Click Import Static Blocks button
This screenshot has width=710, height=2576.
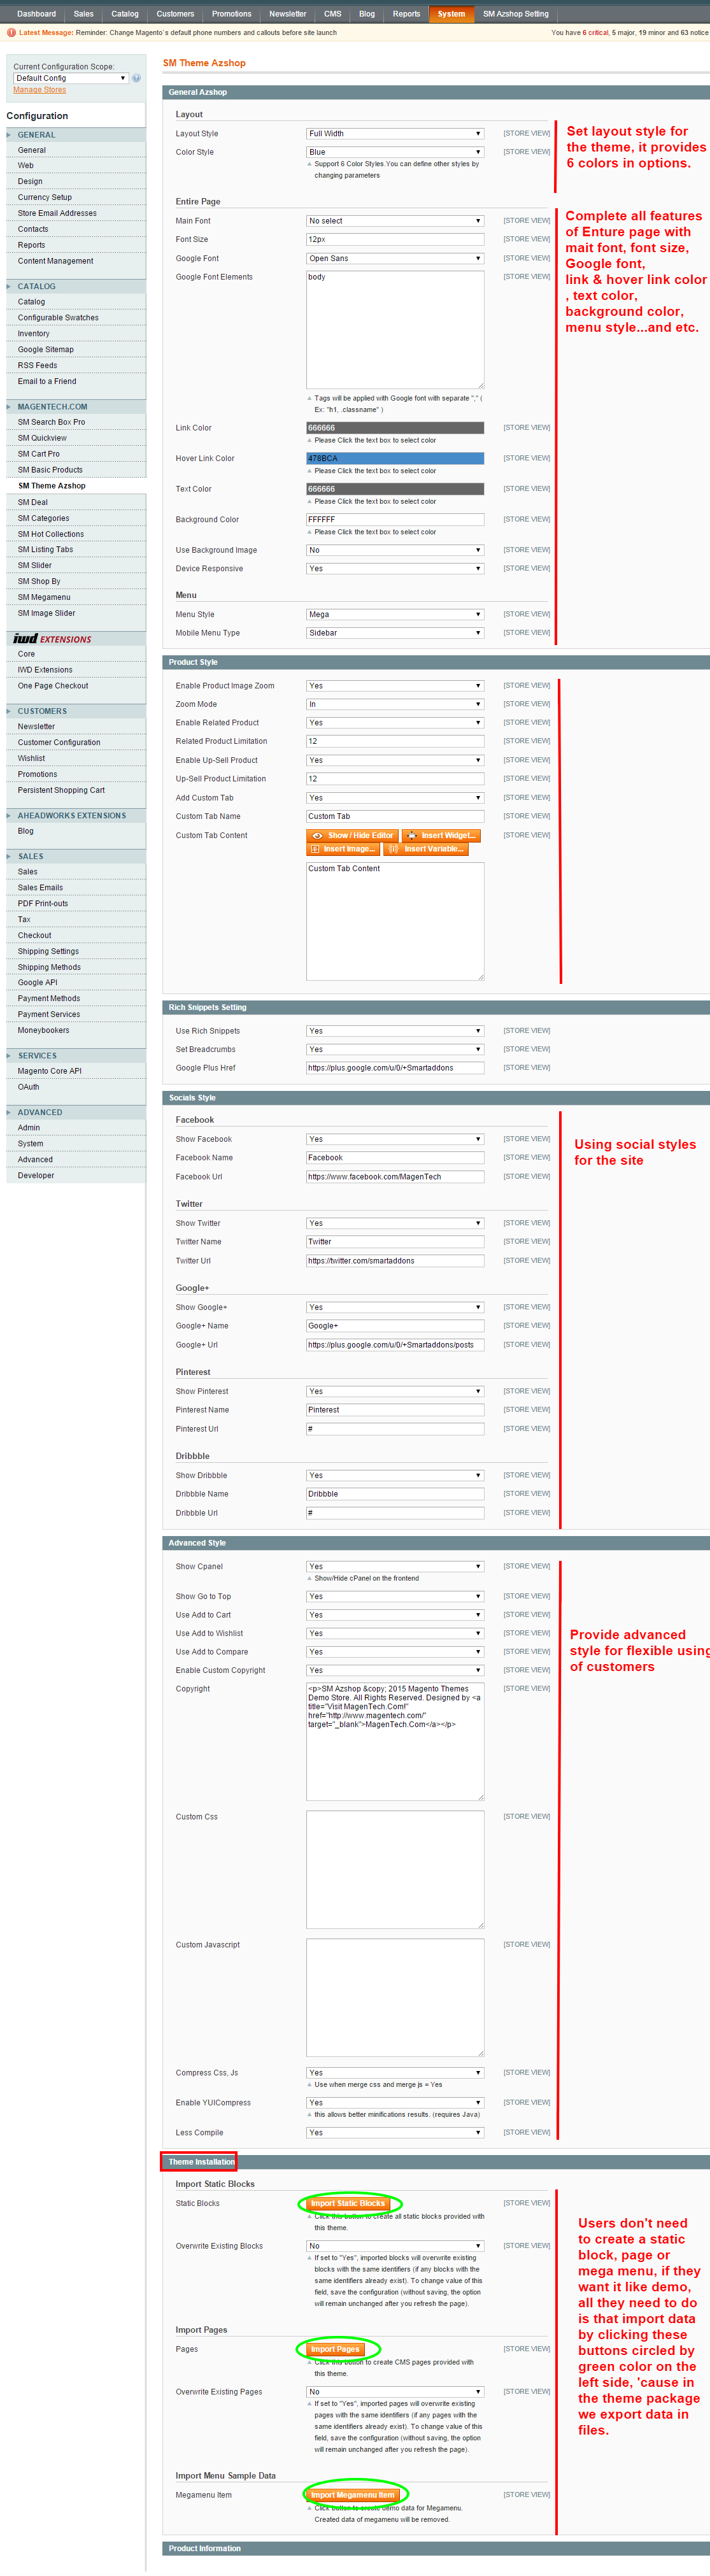pyautogui.click(x=348, y=2203)
